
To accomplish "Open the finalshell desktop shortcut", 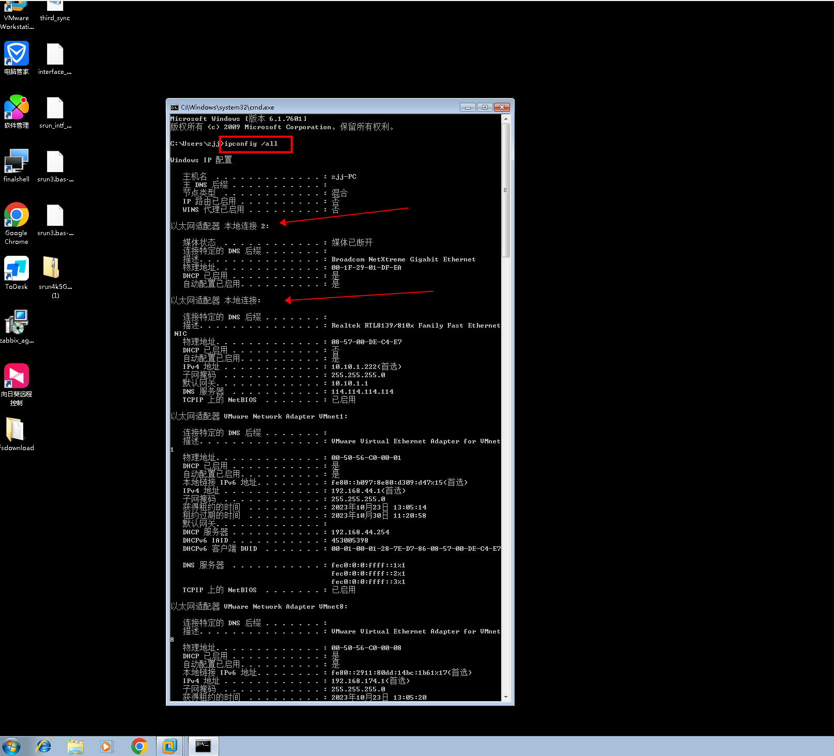I will 17,161.
